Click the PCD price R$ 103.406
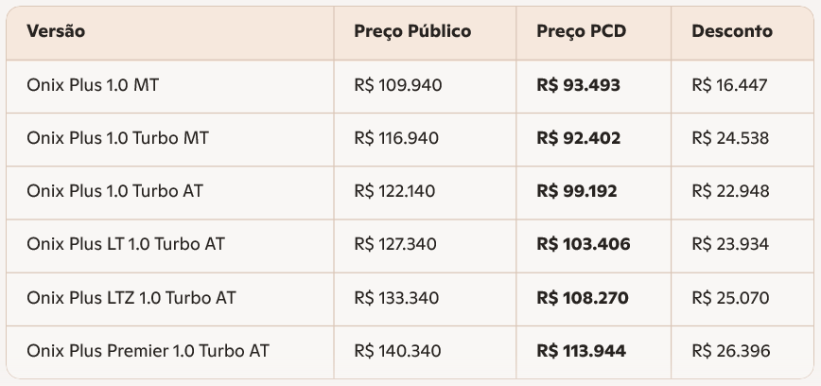821x386 pixels. (583, 244)
